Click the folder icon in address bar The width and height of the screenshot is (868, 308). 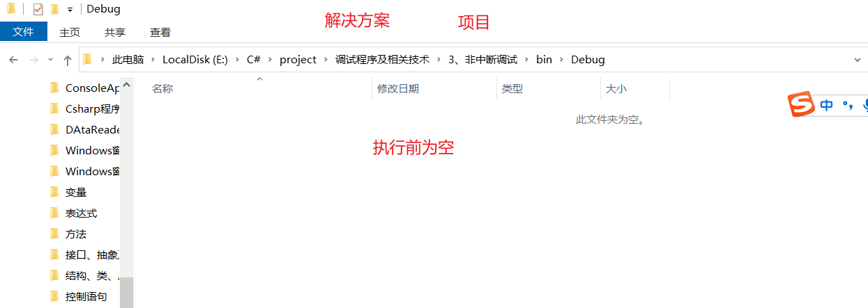[x=87, y=59]
